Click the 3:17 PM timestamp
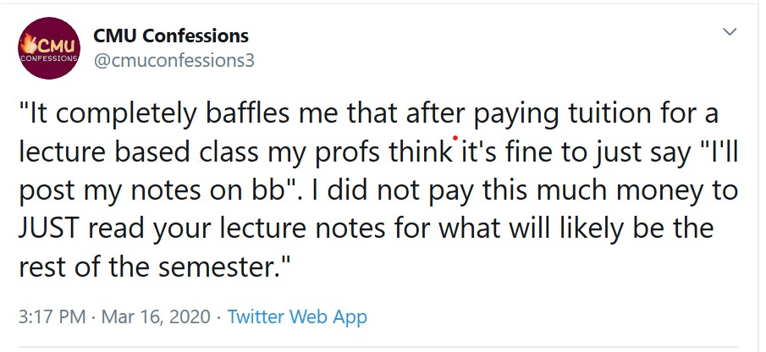Screen dimensions: 766x352 (52, 317)
